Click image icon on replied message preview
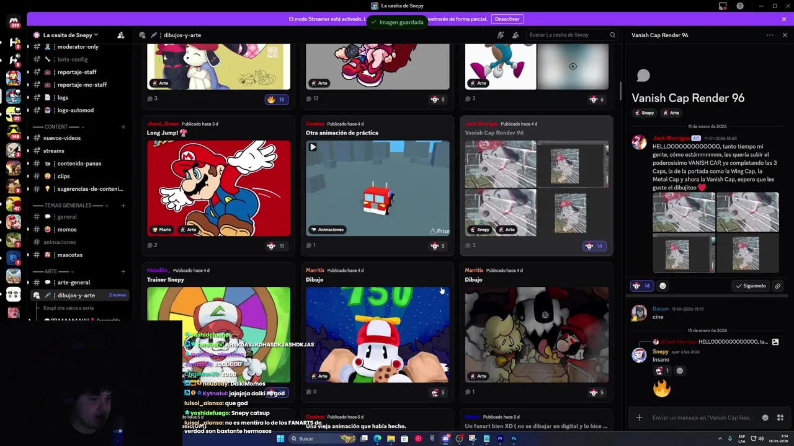This screenshot has height=446, width=794. pyautogui.click(x=775, y=342)
